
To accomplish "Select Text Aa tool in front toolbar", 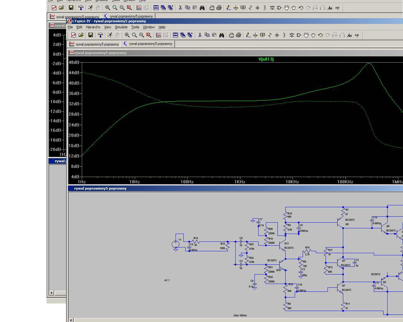I will pos(350,35).
